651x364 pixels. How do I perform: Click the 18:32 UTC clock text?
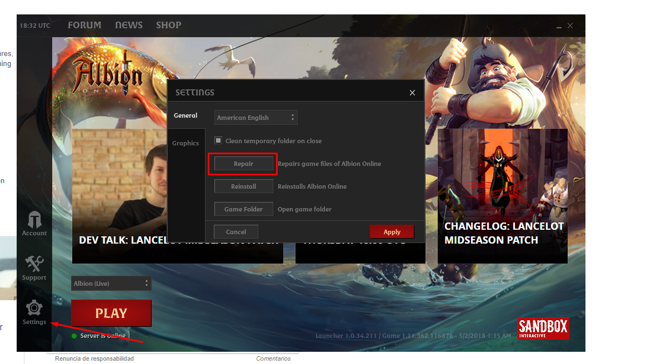(35, 26)
